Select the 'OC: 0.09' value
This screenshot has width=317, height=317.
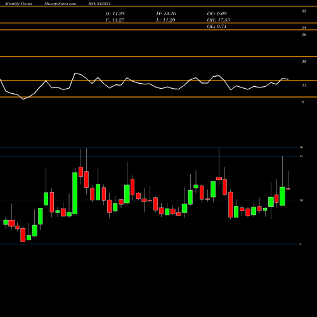coord(217,14)
